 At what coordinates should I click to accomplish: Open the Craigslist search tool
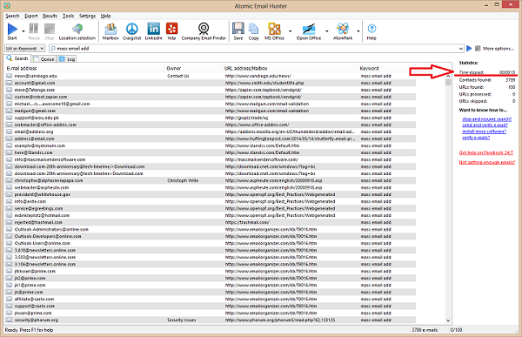click(x=132, y=31)
